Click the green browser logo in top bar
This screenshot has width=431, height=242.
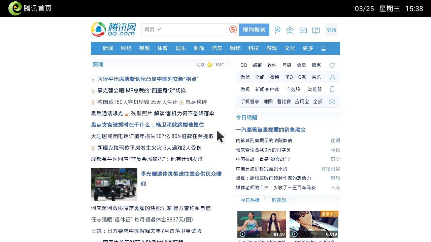[x=15, y=8]
